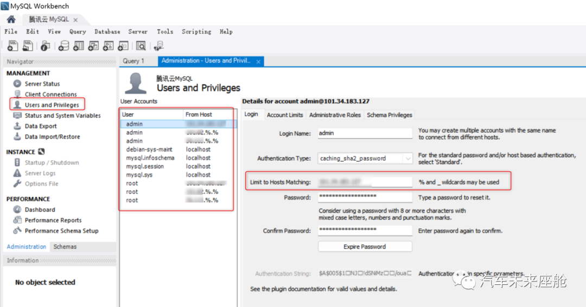Switch to the Query 1 tab
This screenshot has height=307, width=586.
(133, 61)
